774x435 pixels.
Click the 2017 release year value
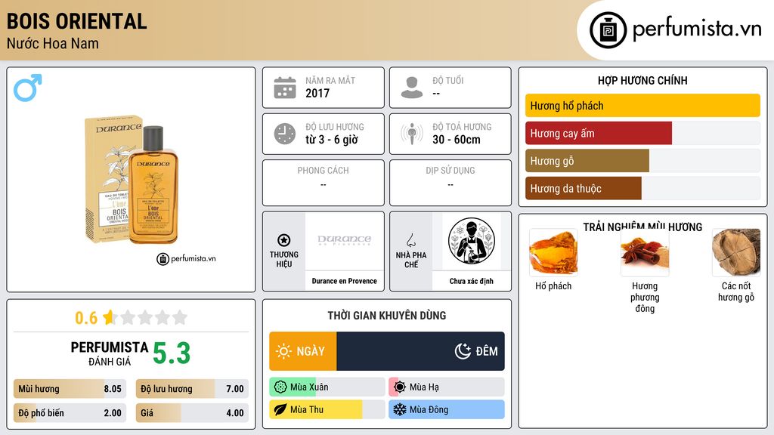tap(317, 93)
